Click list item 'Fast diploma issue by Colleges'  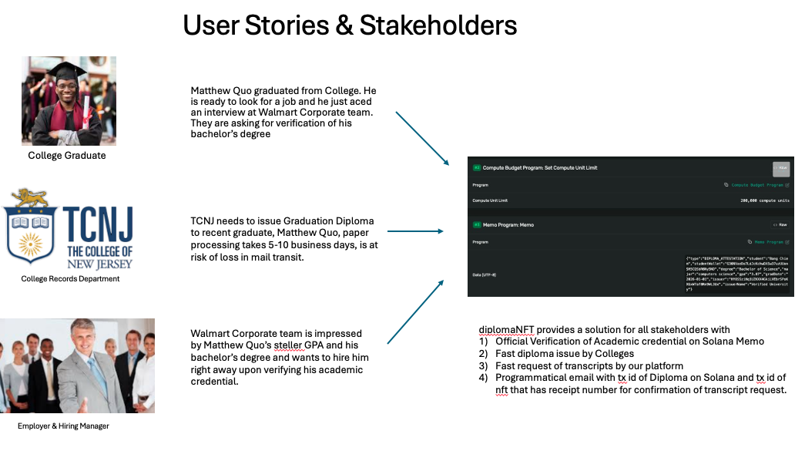click(x=565, y=354)
